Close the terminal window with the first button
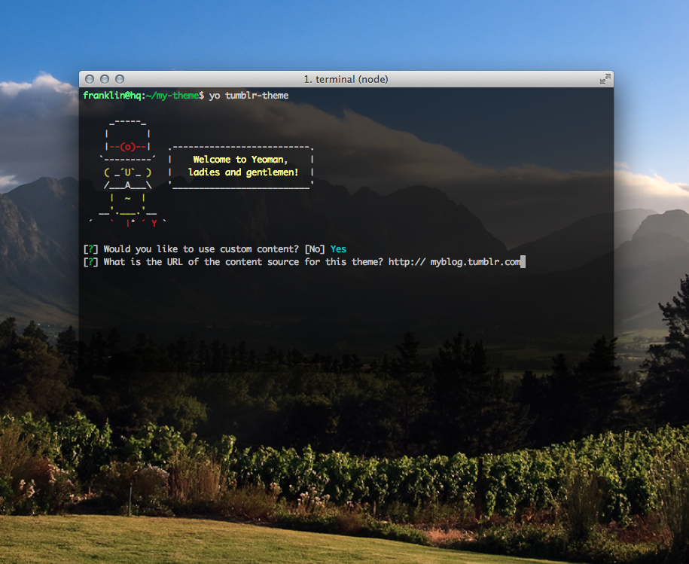The height and width of the screenshot is (564, 689). pyautogui.click(x=90, y=79)
